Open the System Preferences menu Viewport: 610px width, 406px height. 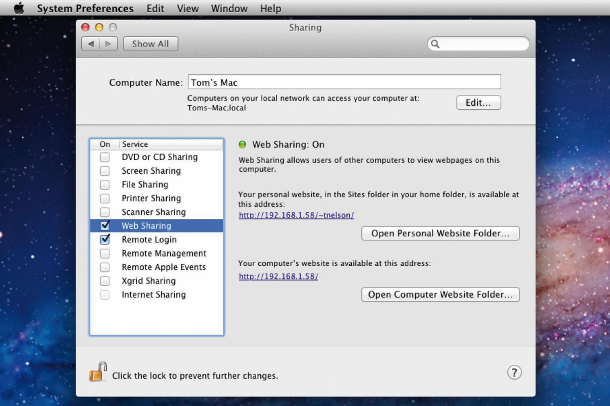(85, 9)
